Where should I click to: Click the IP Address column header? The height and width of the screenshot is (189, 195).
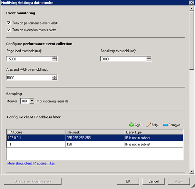point(36,132)
